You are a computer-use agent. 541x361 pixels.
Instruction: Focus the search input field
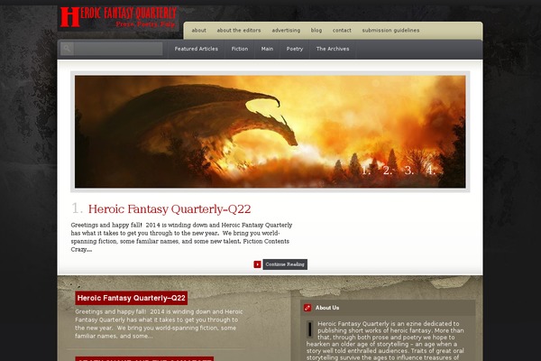coord(118,49)
